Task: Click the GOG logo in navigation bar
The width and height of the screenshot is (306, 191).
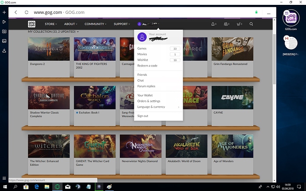Action: coord(31,24)
